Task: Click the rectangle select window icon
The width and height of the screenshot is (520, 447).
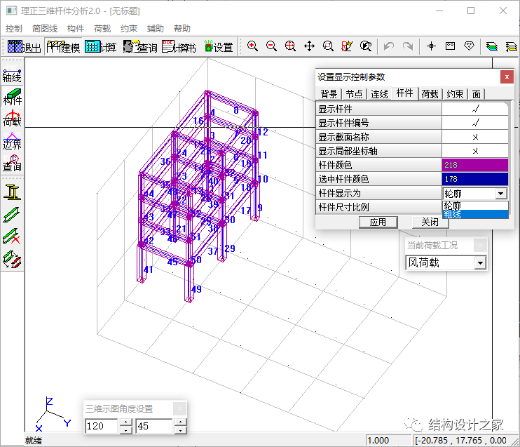Action: [x=450, y=46]
